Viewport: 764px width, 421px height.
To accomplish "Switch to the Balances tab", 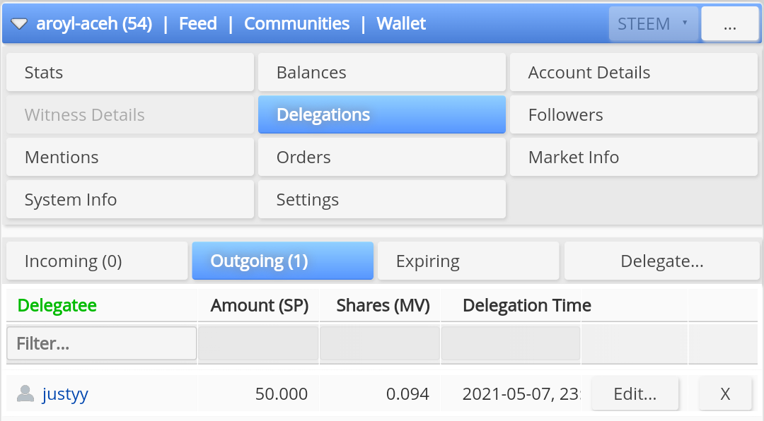I will click(381, 73).
